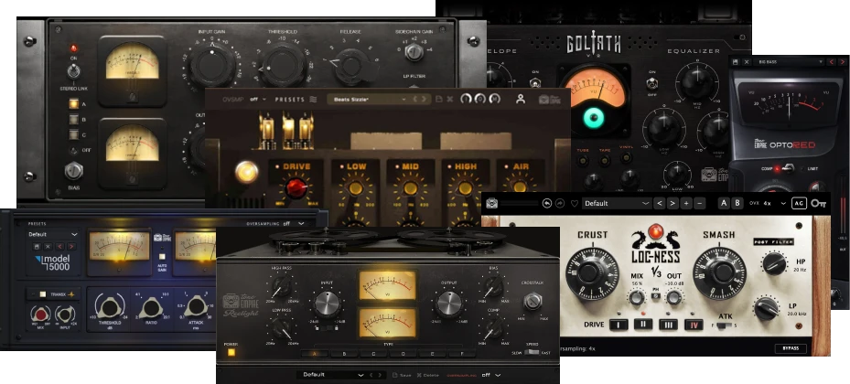Image resolution: width=850 pixels, height=384 pixels.
Task: Open the Default preset dropdown in Loc-Ness
Action: click(618, 203)
